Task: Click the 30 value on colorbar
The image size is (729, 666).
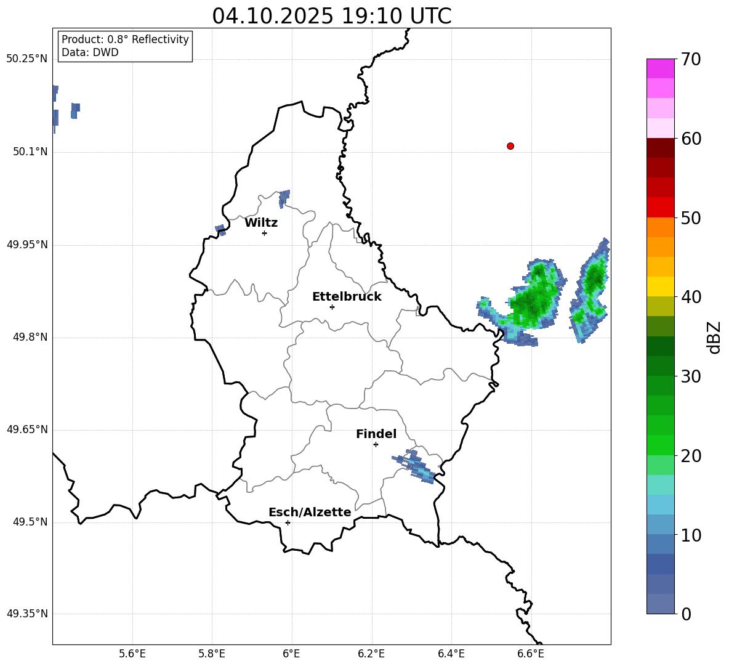Action: pos(691,376)
